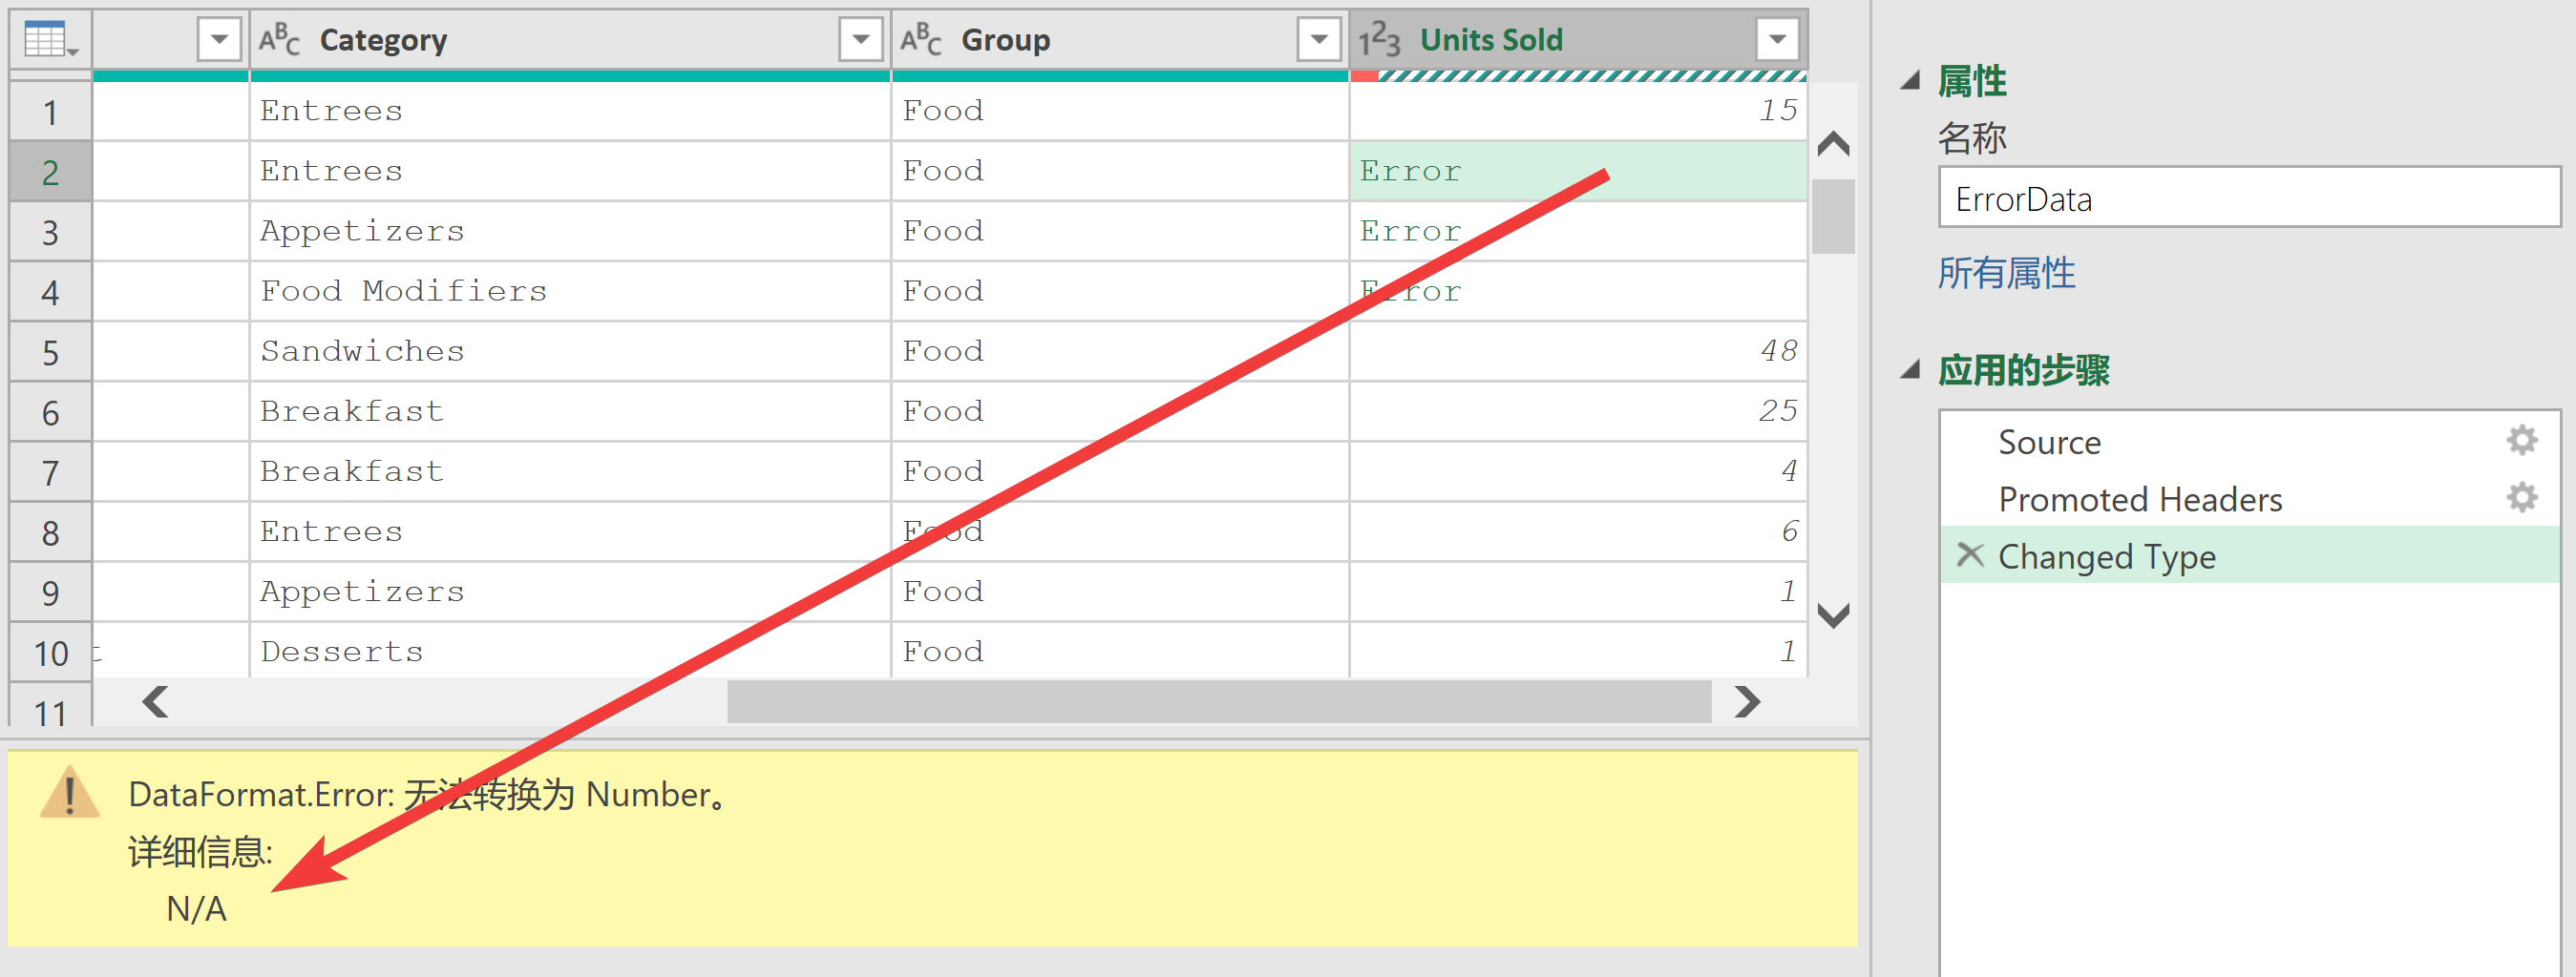Collapse the 应用的步骤 section
Viewport: 2576px width, 977px height.
tap(1911, 369)
